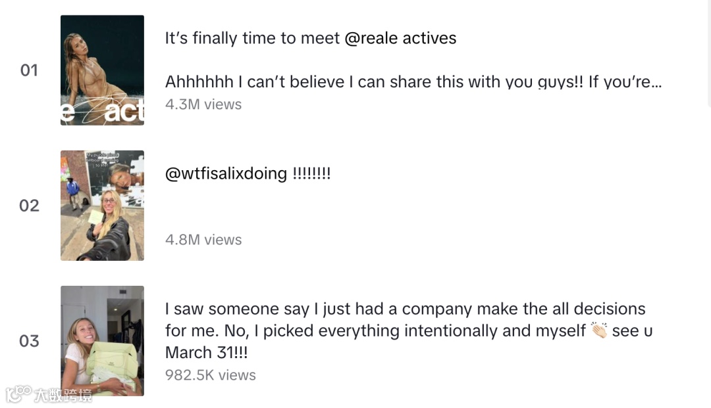The image size is (711, 408).
Task: Click "March 31!!!" in the third caption
Action: coord(206,352)
